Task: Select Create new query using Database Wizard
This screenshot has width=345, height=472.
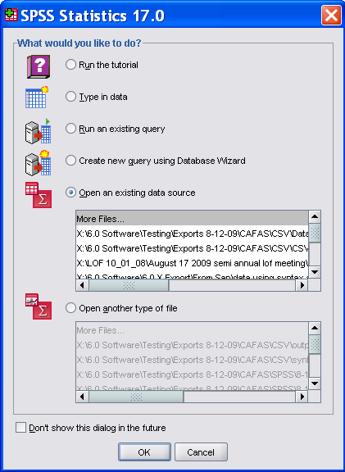Action: click(70, 160)
